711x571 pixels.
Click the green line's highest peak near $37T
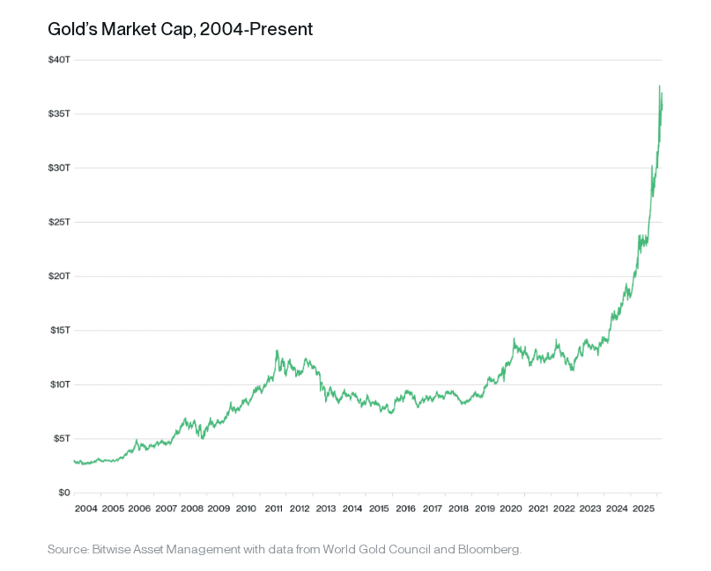click(659, 86)
